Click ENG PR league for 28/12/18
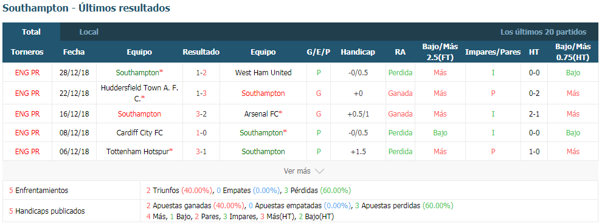 [x=27, y=72]
